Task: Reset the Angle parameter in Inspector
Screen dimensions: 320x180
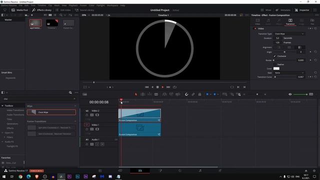Action: [315, 52]
